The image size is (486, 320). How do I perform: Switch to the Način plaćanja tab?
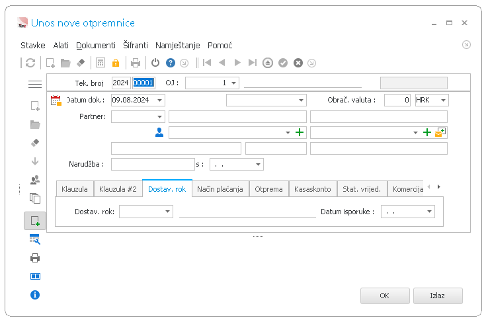pyautogui.click(x=220, y=189)
